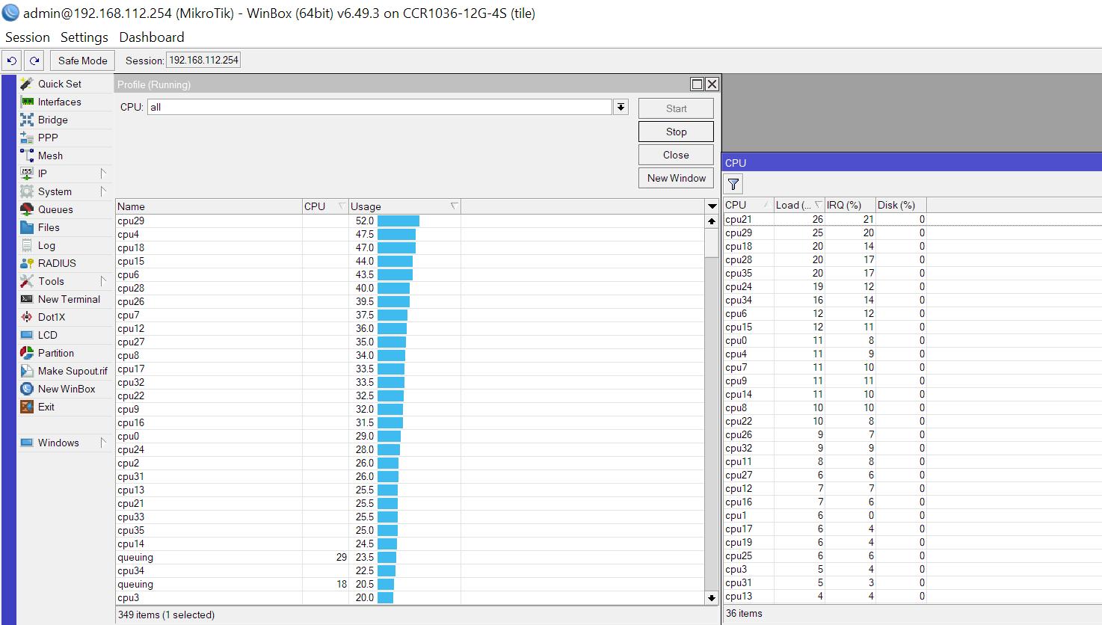Click the CPU filter input field
The image size is (1102, 625).
[x=380, y=107]
